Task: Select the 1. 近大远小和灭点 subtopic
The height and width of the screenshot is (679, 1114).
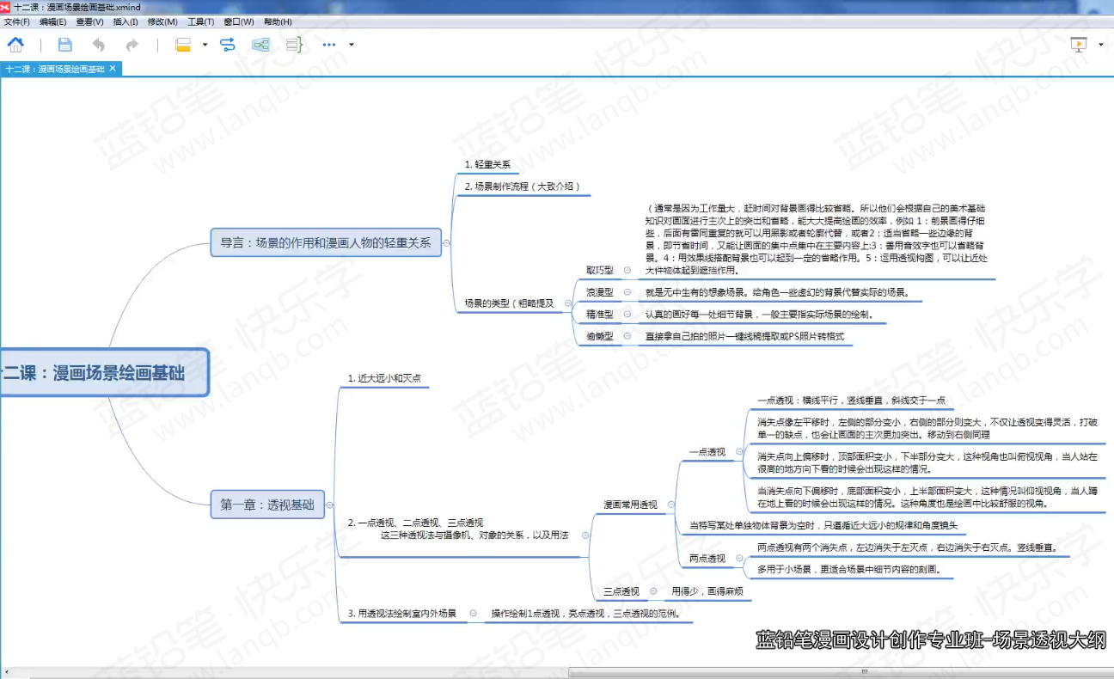Action: coord(384,378)
